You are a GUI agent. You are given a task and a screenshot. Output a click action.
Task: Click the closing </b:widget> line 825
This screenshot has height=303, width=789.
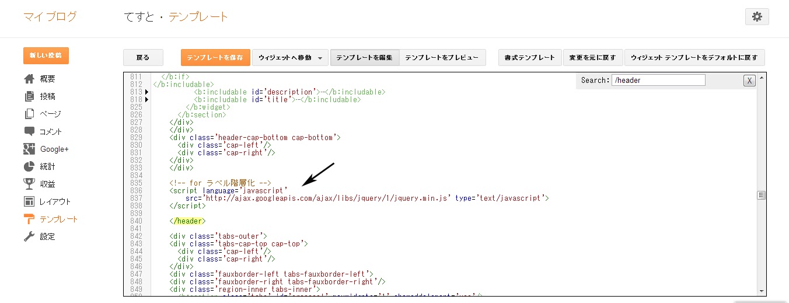coord(208,107)
